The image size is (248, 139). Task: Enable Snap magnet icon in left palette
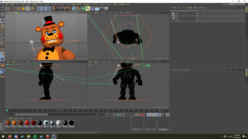[2, 65]
